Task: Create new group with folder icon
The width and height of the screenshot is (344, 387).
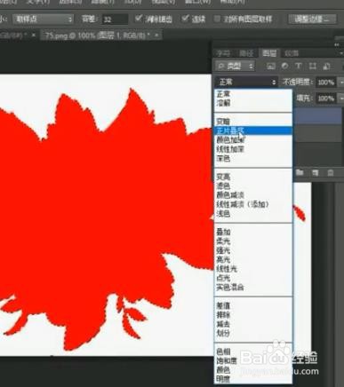Action: click(300, 172)
